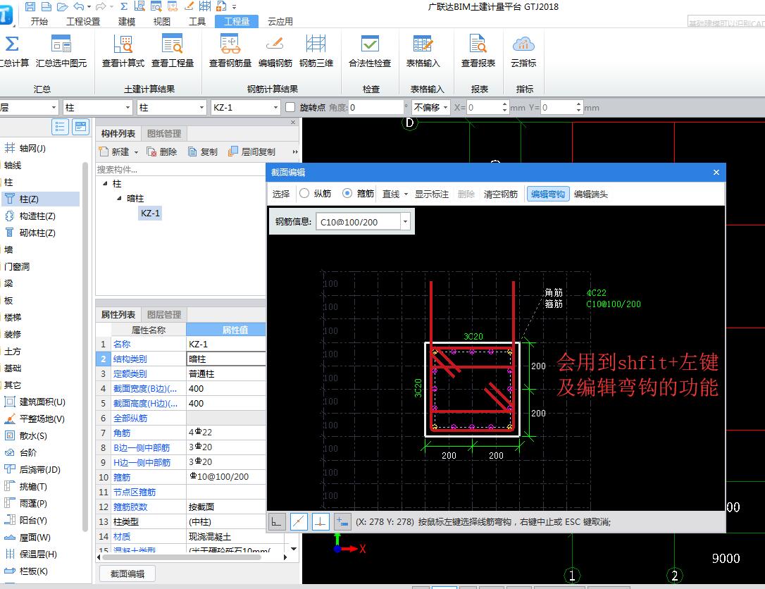Increase the X offset stepper
This screenshot has width=765, height=589.
pos(504,104)
